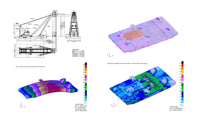
Task: Pick the cyan swatch in the stress legend
Action: click(183, 102)
